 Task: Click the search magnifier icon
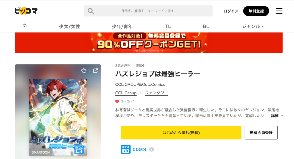[91, 11]
